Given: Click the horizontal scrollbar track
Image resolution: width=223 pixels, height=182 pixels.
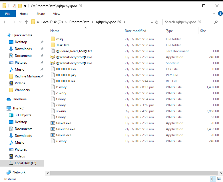Looking at the screenshot, I should (134, 173).
